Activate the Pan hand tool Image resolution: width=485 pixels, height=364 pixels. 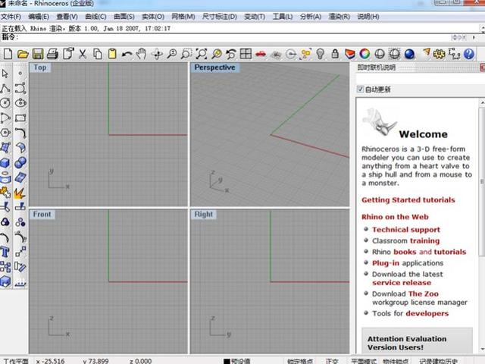(142, 54)
